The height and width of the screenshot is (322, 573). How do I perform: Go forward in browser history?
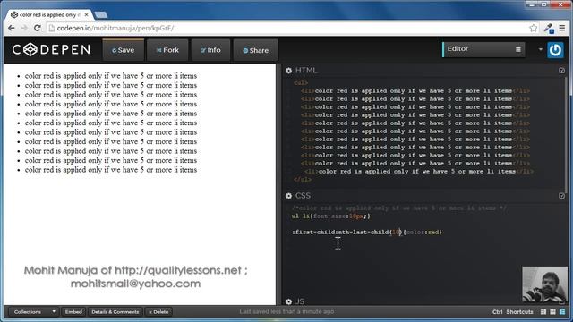[24, 28]
